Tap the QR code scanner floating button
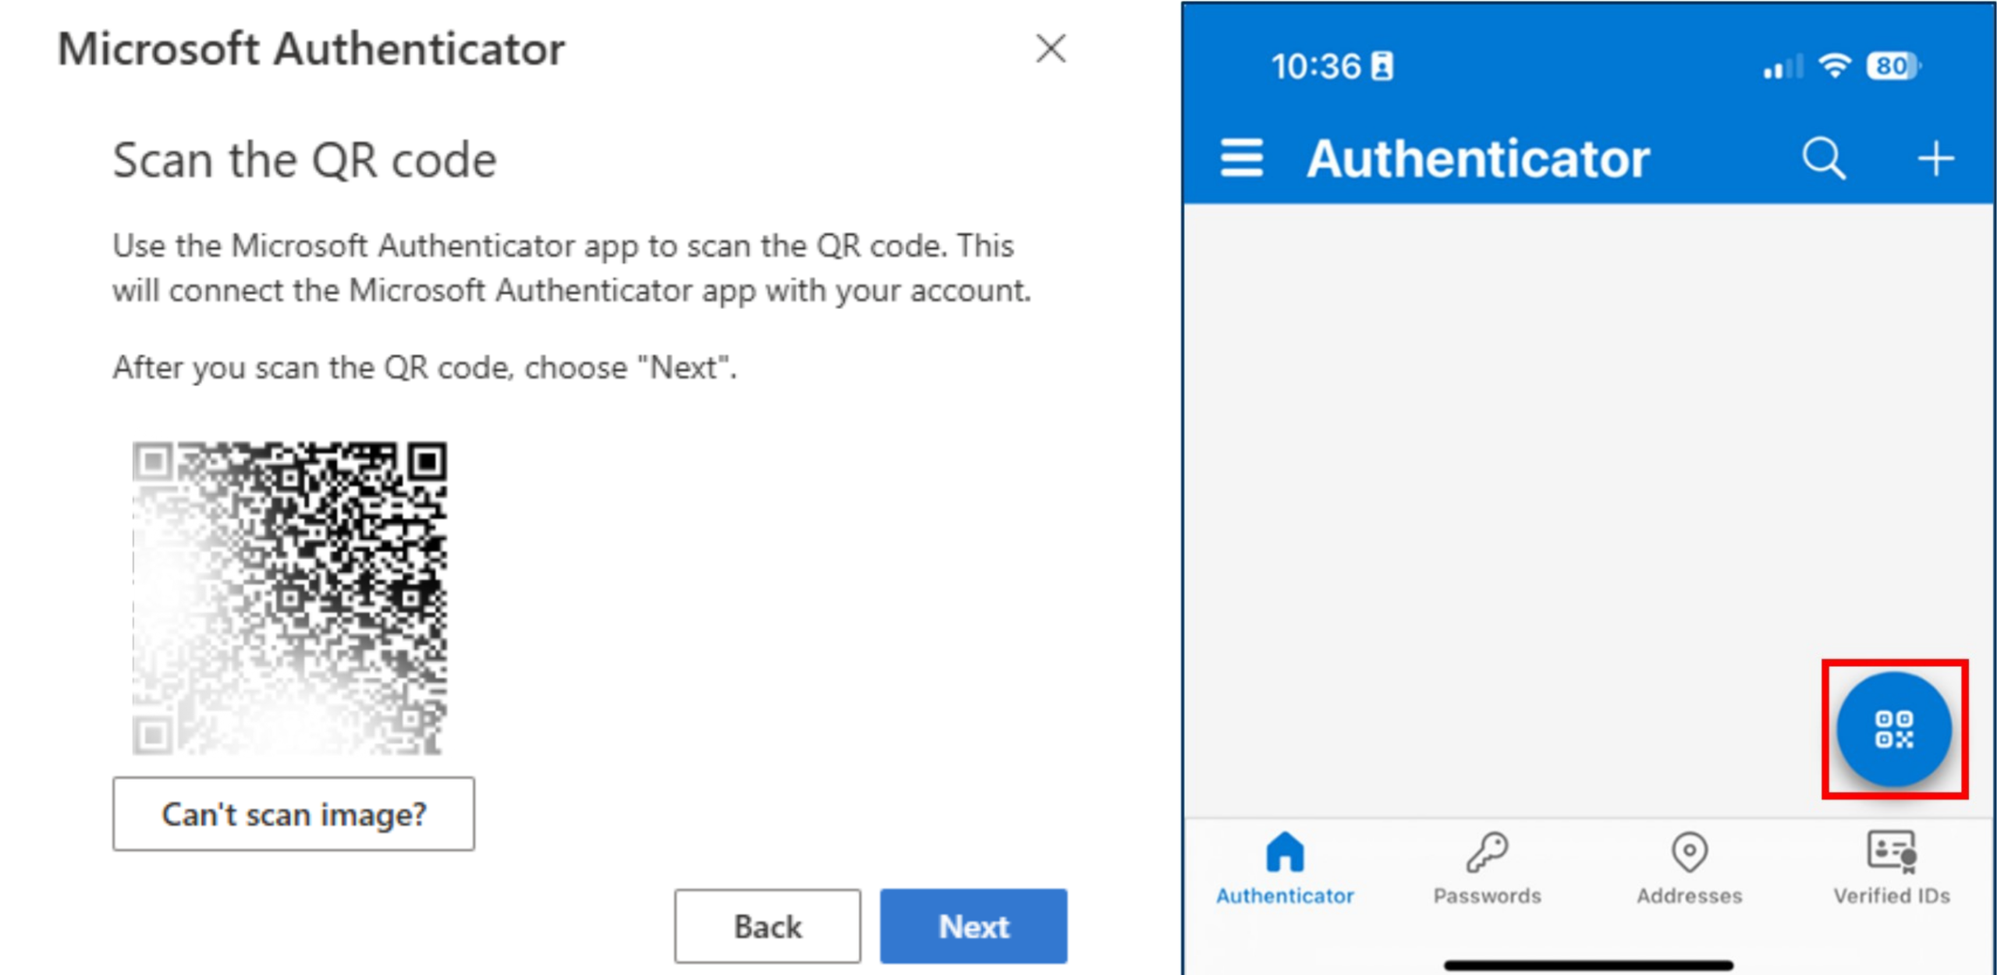Viewport: 1997px width, 975px height. tap(1893, 729)
